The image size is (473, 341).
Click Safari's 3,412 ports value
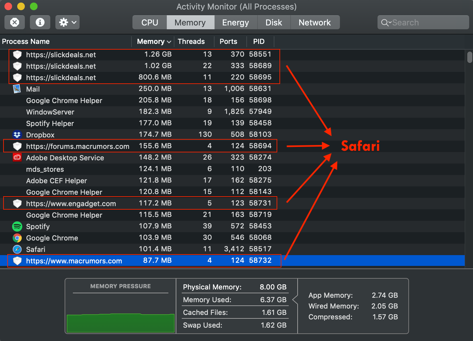234,249
